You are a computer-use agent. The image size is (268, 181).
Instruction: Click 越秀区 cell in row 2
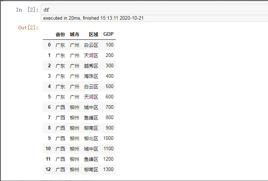[91, 66]
